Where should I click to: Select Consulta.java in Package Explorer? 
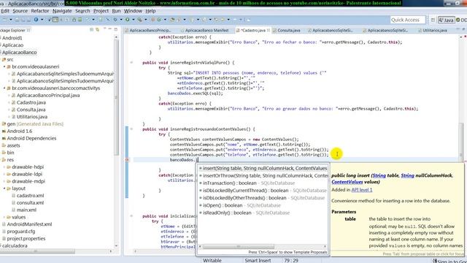pyautogui.click(x=31, y=110)
